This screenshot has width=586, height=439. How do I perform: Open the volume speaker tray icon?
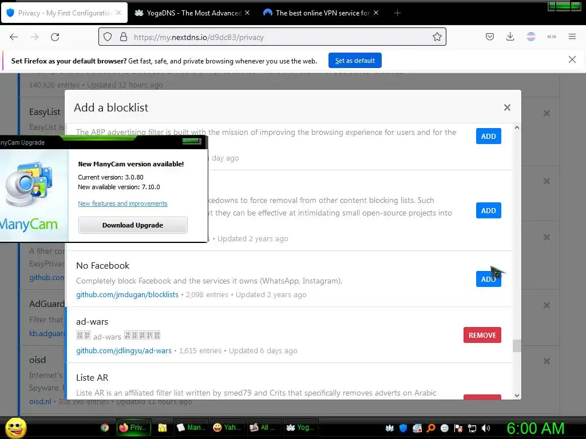486,428
